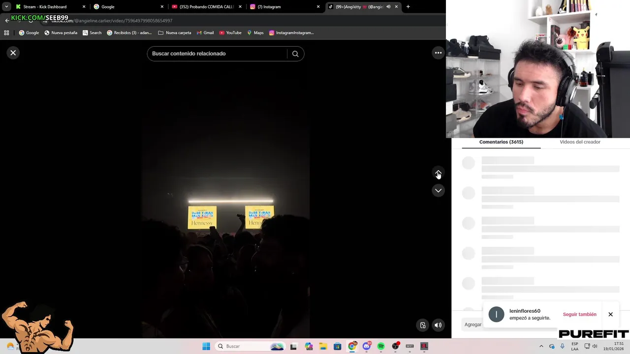Image resolution: width=630 pixels, height=354 pixels.
Task: Close the TikTok video viewer
Action: click(13, 53)
